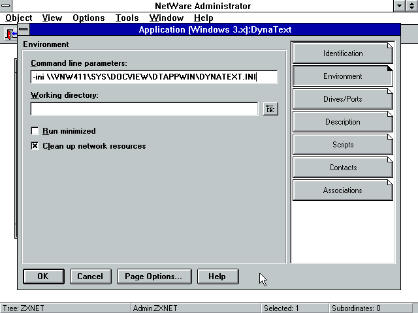Click the Admin.ZXNET status entry
This screenshot has height=313, width=418.
click(196, 308)
